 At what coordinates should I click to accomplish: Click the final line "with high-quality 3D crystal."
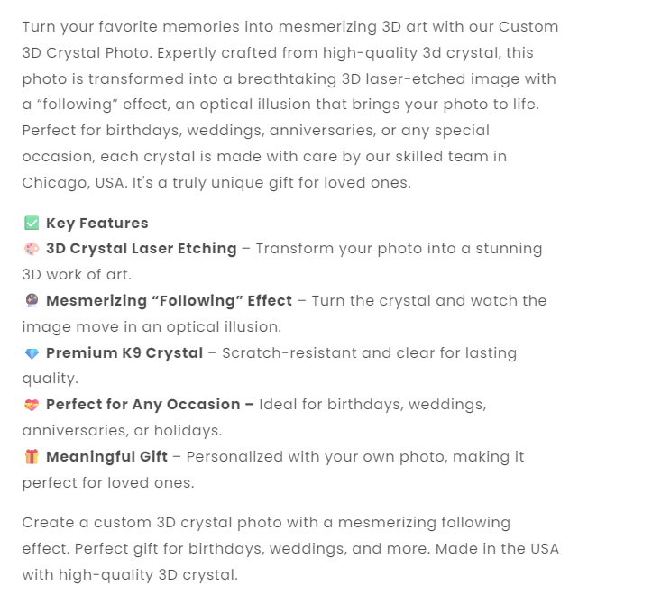[x=130, y=574]
